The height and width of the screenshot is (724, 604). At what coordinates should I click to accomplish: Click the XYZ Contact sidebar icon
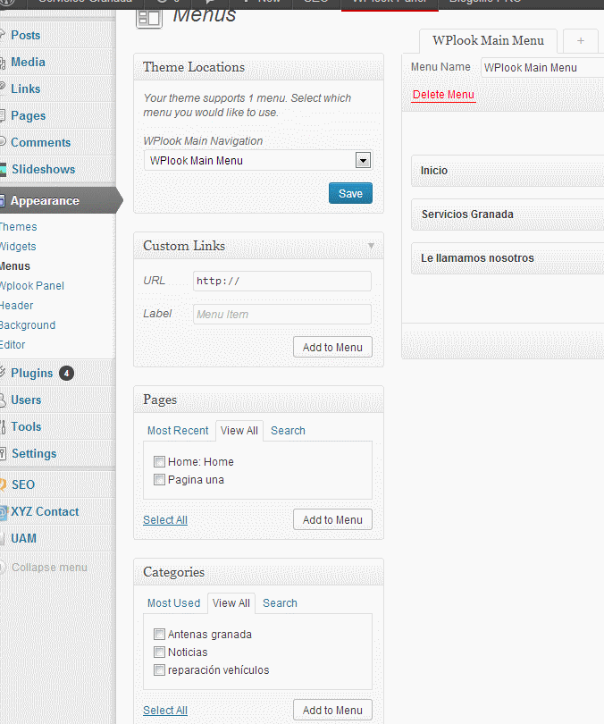point(3,511)
